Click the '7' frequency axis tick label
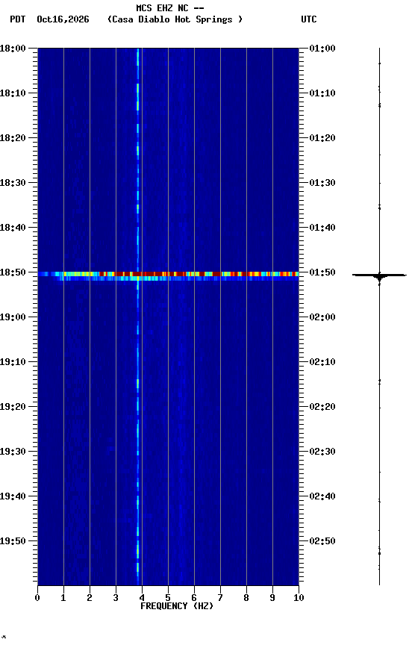 click(x=220, y=598)
